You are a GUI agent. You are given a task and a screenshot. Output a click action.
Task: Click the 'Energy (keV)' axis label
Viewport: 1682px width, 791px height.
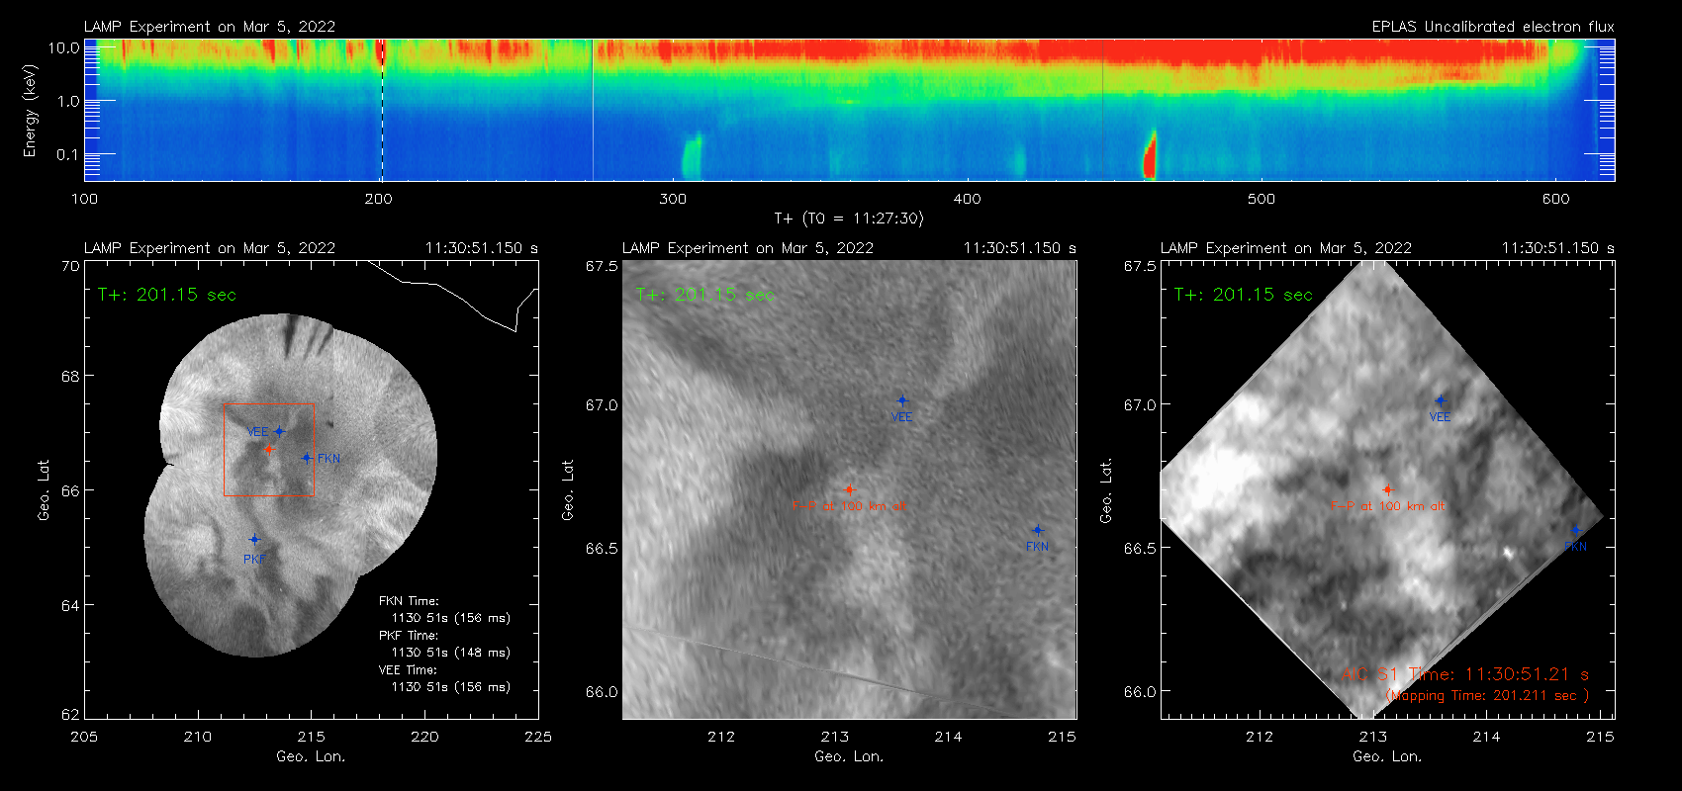(x=30, y=111)
